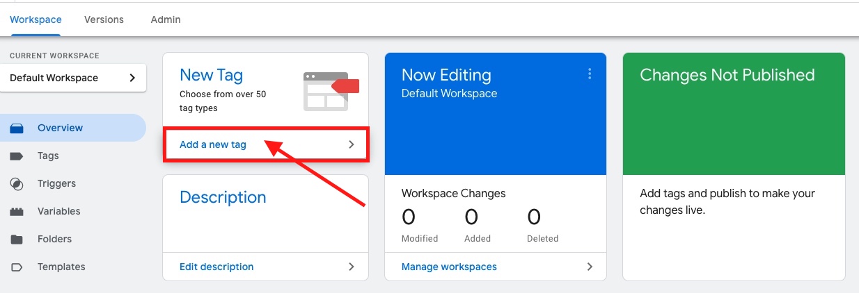
Task: Click the New Tag illustration icon
Action: [331, 91]
